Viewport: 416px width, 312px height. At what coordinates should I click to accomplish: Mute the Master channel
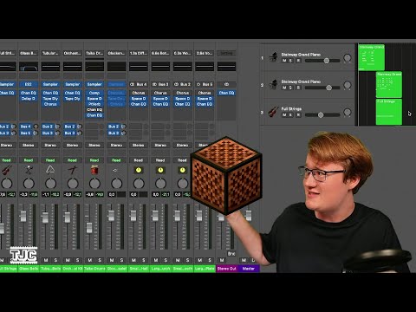pos(244,260)
